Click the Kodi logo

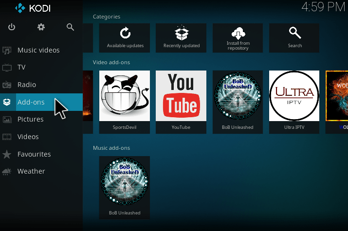tap(33, 8)
